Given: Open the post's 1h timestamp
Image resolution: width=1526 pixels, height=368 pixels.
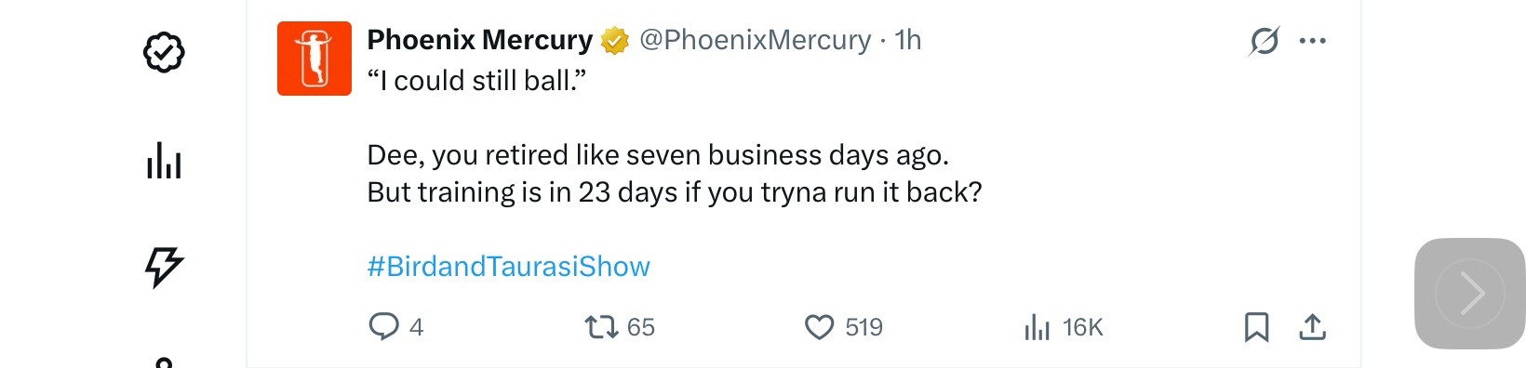Looking at the screenshot, I should (907, 40).
